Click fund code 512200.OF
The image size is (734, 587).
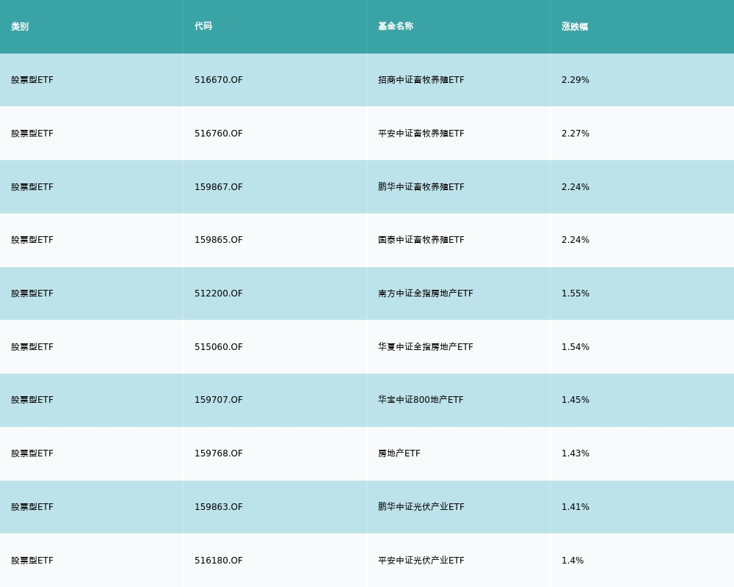pos(219,293)
